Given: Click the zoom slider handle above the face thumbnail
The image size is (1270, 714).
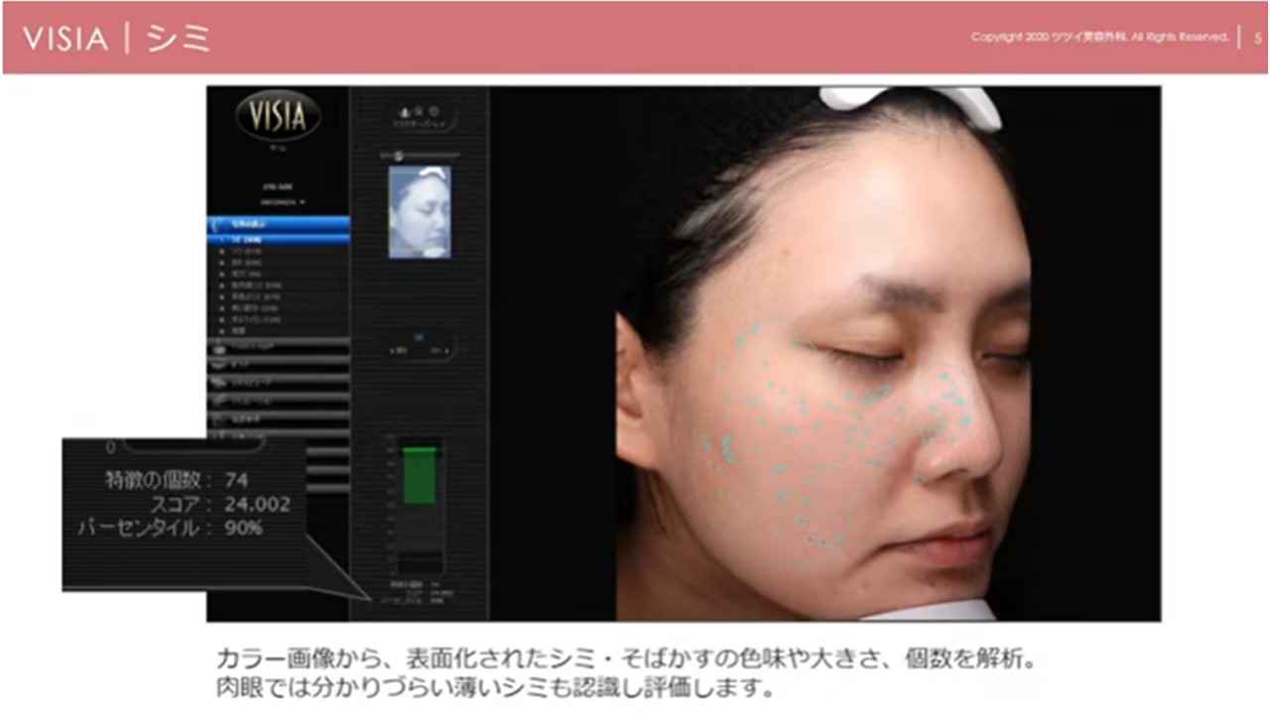Looking at the screenshot, I should [399, 156].
